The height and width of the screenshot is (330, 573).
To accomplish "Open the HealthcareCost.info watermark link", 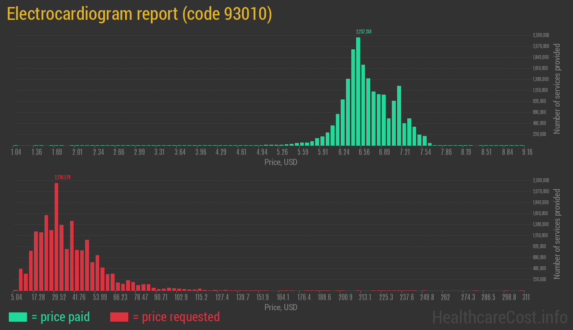I will click(x=499, y=317).
